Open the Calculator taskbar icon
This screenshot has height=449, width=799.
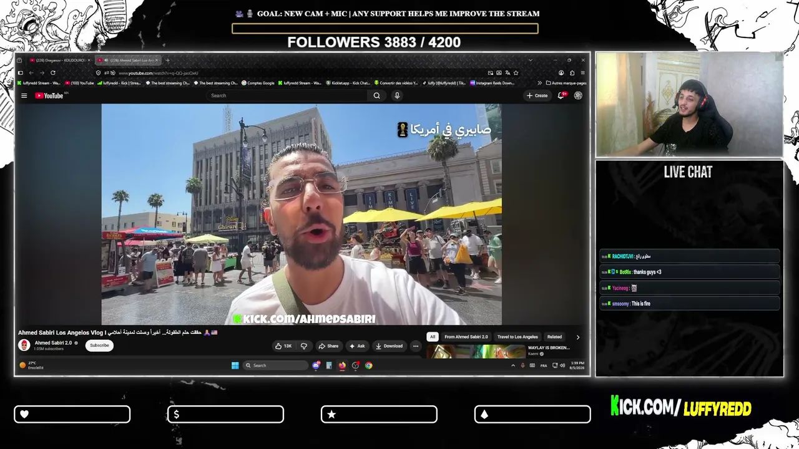(329, 365)
